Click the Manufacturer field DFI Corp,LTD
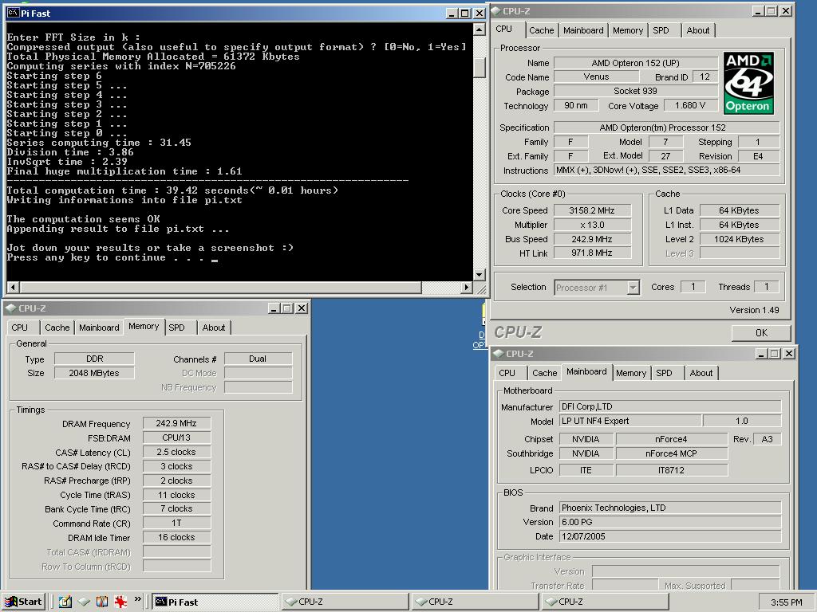Viewport: 817px width, 612px height. click(670, 407)
